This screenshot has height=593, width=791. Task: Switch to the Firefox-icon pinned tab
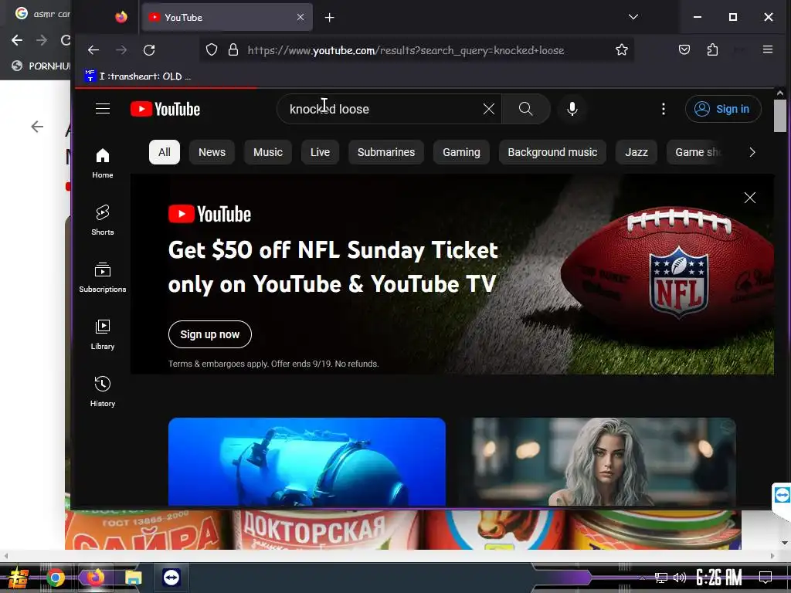click(121, 17)
